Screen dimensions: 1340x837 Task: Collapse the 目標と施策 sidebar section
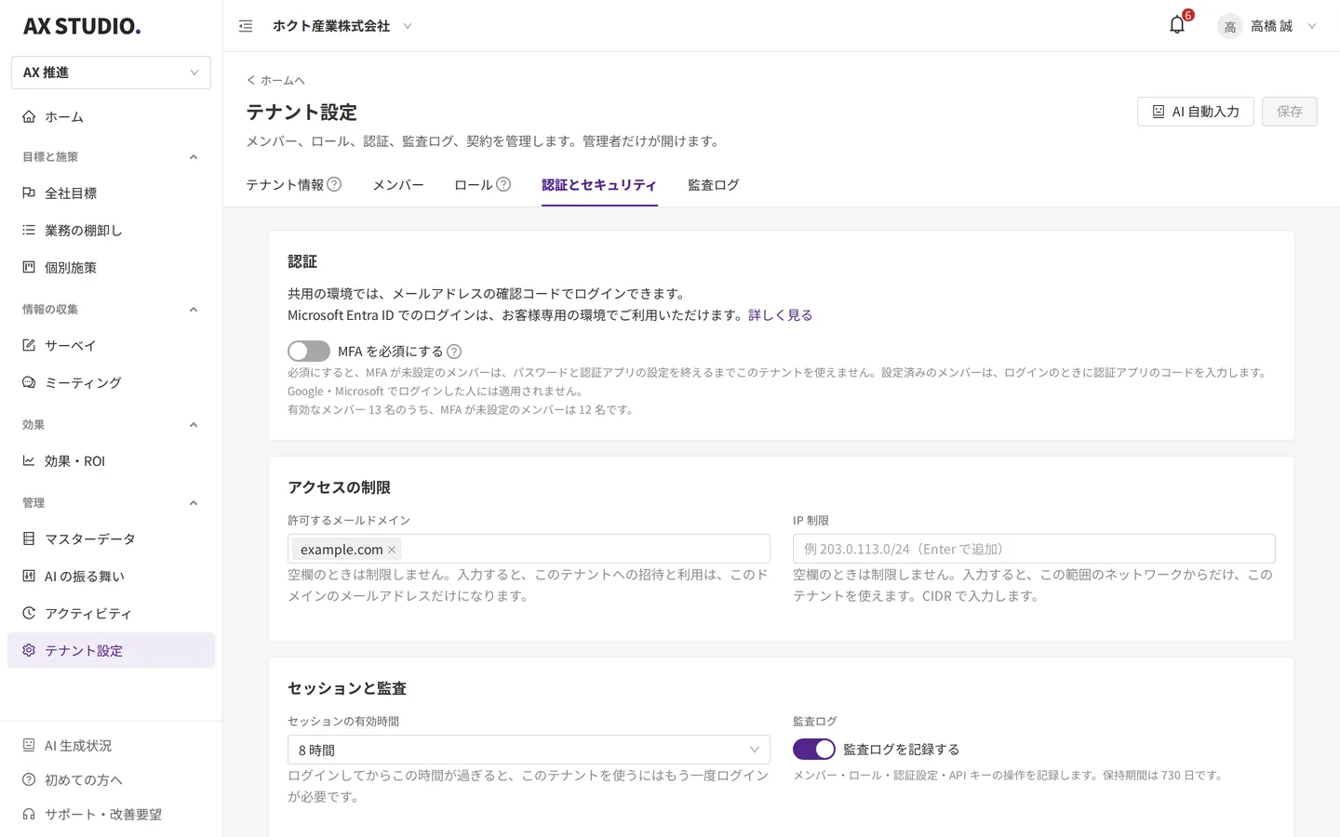(x=194, y=157)
